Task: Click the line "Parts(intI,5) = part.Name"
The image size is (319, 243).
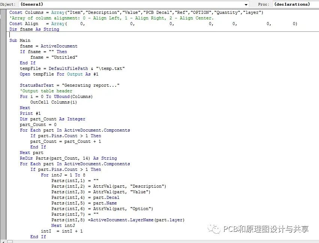Action: click(x=84, y=203)
